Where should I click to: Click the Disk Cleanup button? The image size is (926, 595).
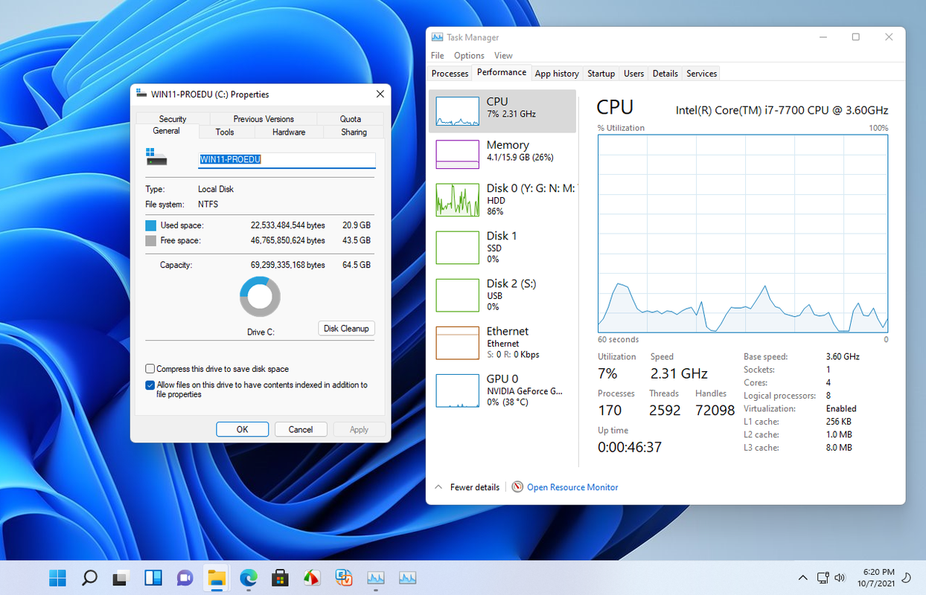tap(346, 329)
